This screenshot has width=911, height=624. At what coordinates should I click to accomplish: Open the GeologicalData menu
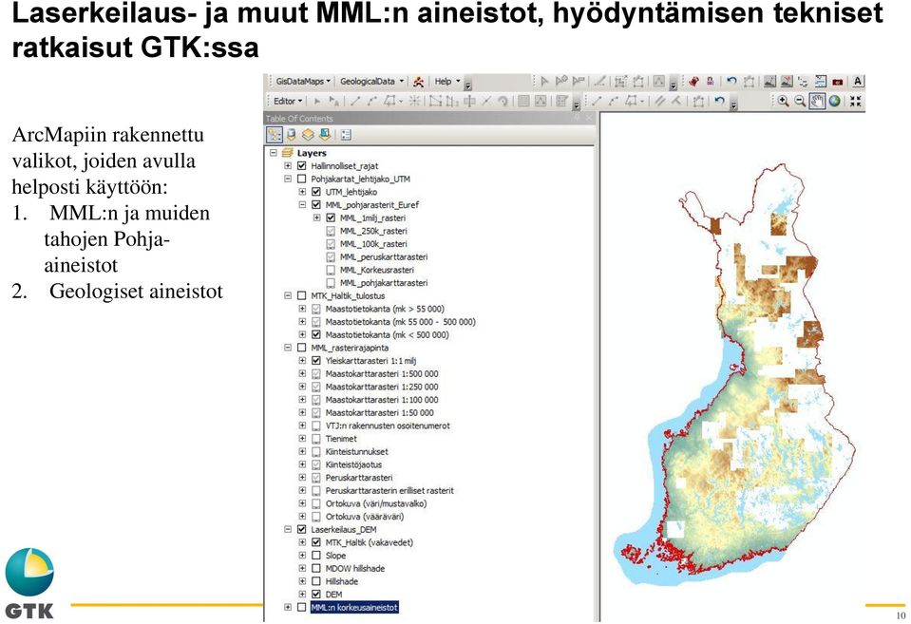point(371,82)
